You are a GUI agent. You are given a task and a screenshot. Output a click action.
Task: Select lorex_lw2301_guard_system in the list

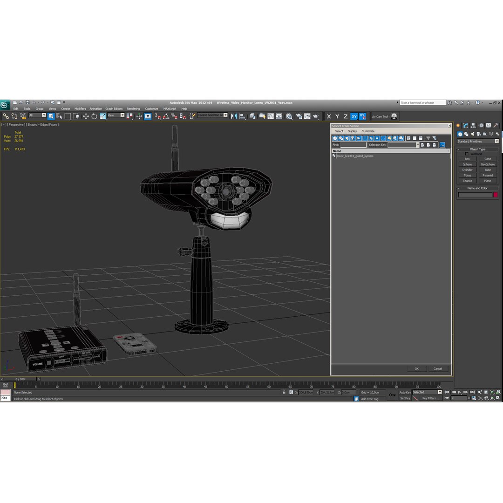(x=355, y=156)
